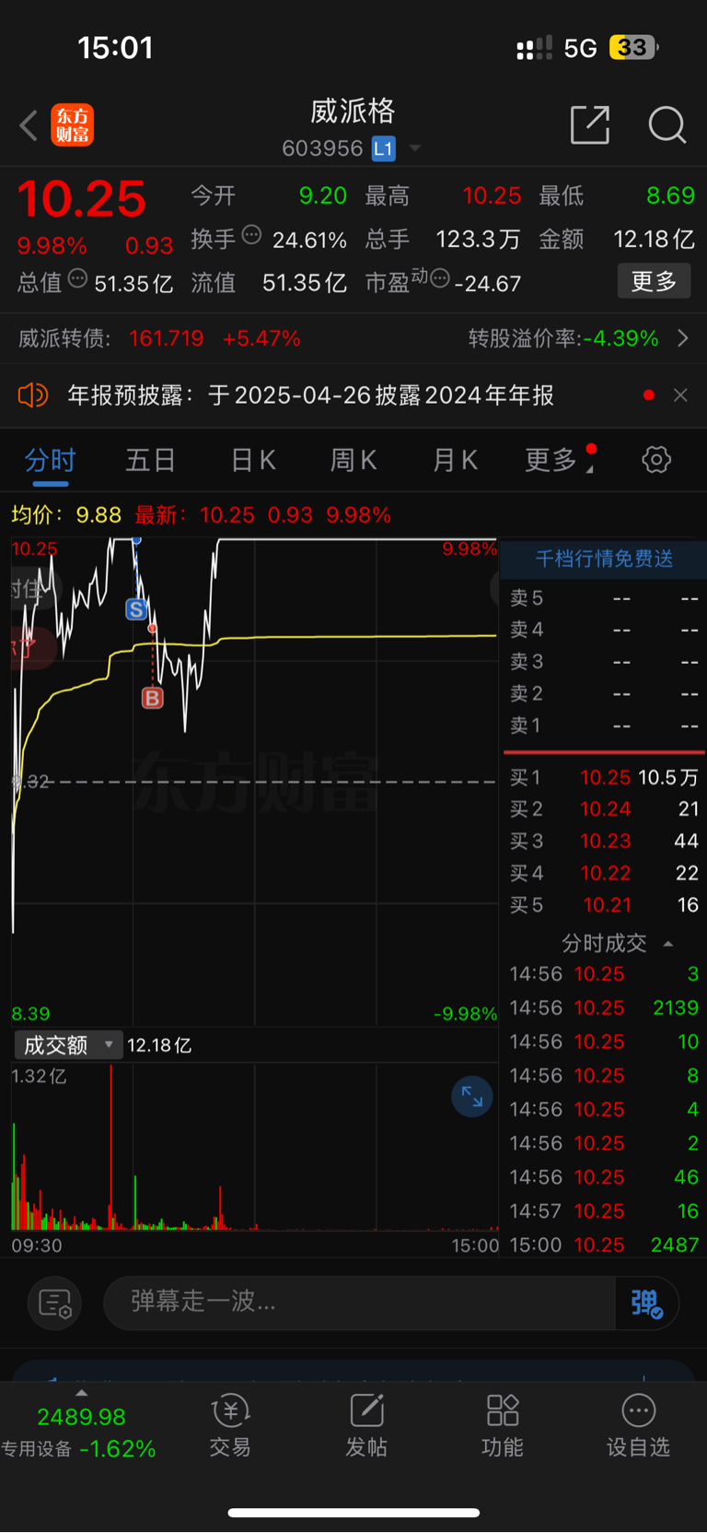
Task: Switch to the 周K tab
Action: (x=353, y=460)
